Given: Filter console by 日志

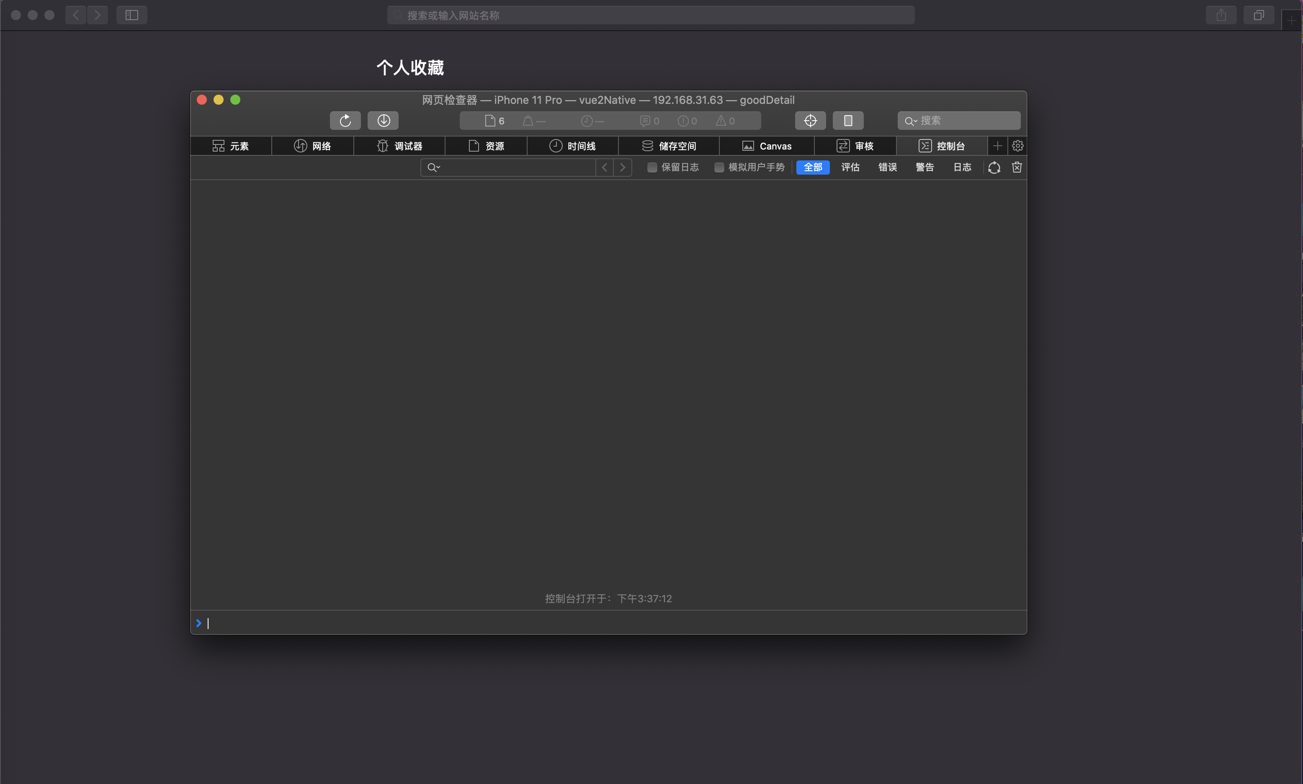Looking at the screenshot, I should [x=962, y=168].
